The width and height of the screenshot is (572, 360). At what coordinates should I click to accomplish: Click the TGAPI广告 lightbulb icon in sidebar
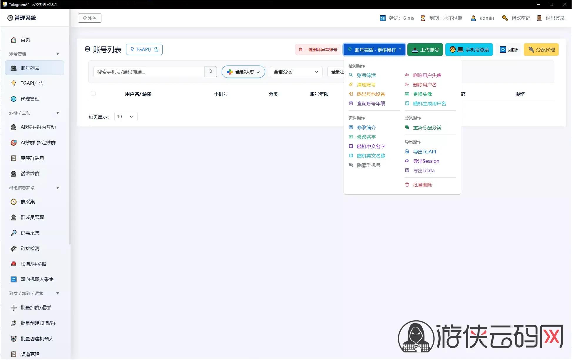14,83
